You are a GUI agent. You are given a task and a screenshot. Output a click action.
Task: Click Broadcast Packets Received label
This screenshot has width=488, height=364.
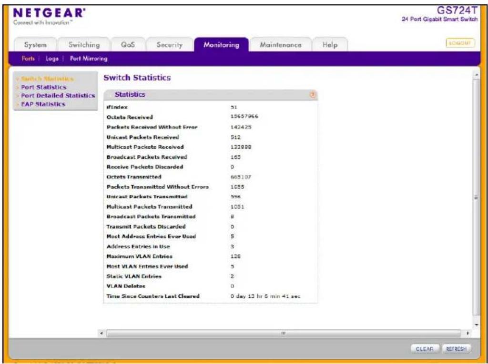pos(147,157)
